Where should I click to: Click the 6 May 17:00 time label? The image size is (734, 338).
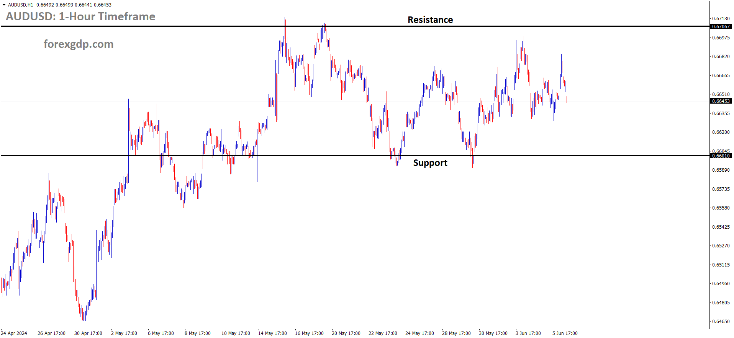[x=161, y=333]
